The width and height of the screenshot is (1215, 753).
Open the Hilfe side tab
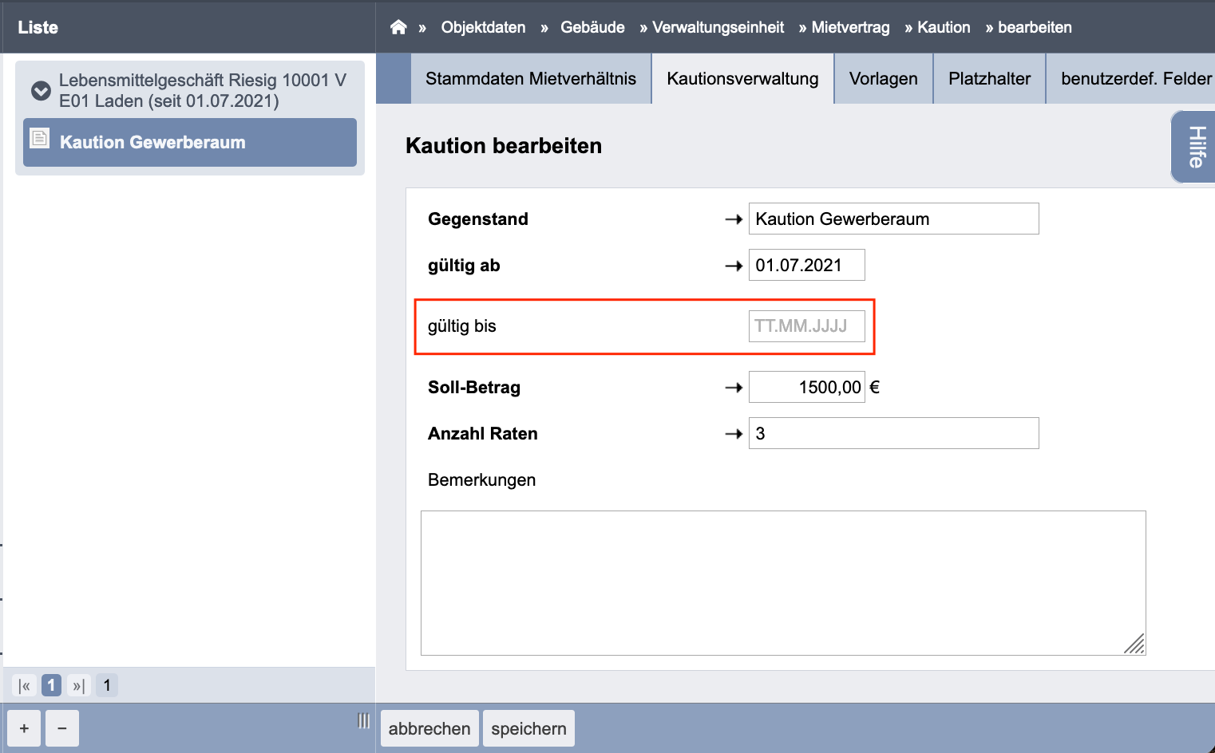pyautogui.click(x=1194, y=147)
